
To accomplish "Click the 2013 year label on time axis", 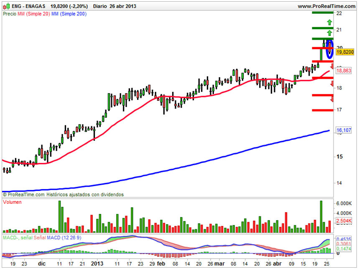I will (97, 264).
